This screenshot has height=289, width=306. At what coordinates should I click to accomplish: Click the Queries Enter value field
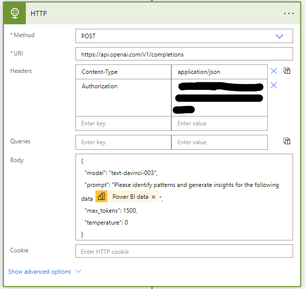click(220, 142)
